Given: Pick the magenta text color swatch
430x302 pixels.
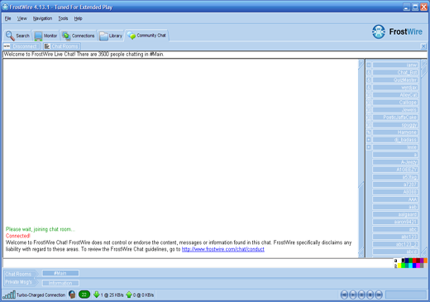Looking at the screenshot, I should tap(418, 266).
